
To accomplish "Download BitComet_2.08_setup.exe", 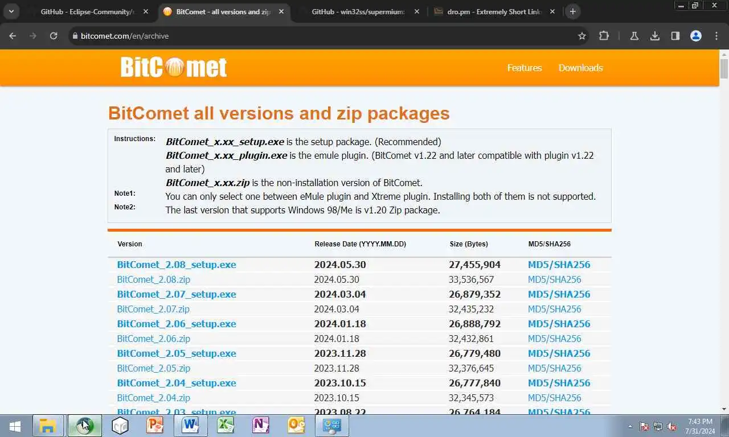I will [177, 265].
